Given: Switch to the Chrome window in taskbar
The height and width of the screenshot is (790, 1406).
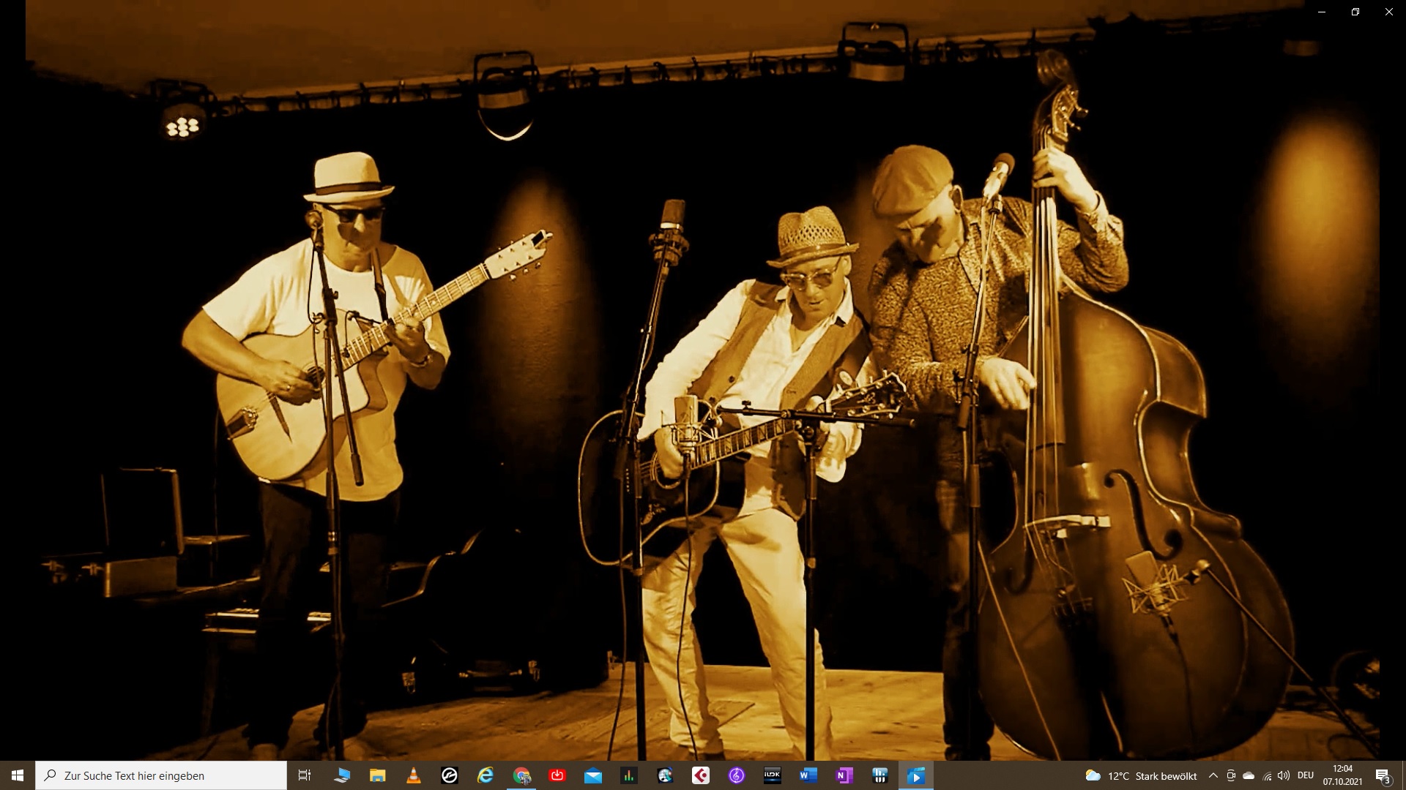Looking at the screenshot, I should coord(521,775).
